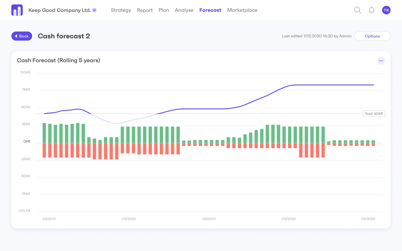Open the search magnifier icon
Screen dimensions: 402x251
coord(357,10)
